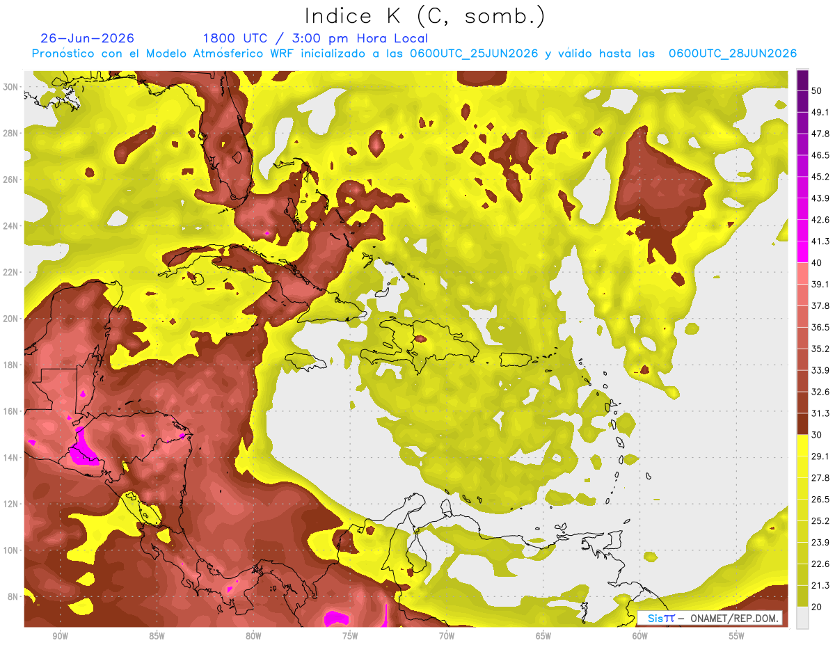Click the colorbar label "37.8"

coord(820,305)
